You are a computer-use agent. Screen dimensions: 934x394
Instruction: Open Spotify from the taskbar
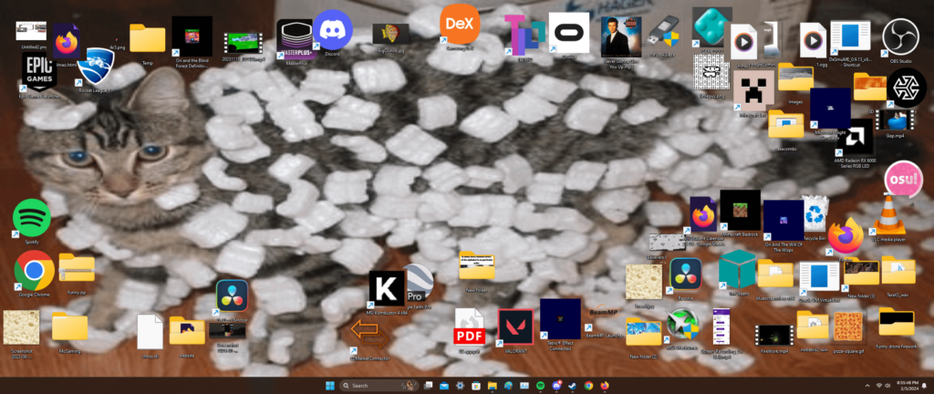pos(540,386)
